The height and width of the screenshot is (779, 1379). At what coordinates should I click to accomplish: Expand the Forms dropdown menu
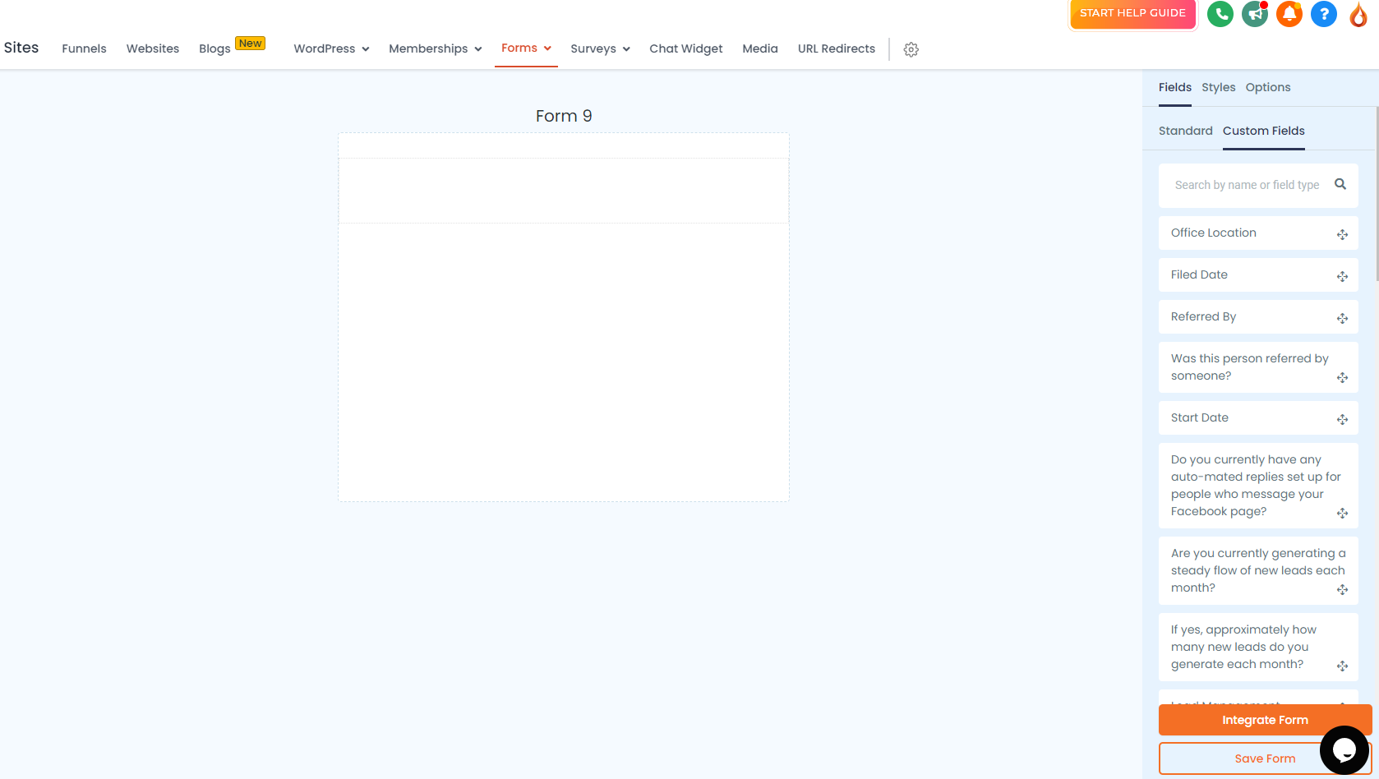point(526,48)
